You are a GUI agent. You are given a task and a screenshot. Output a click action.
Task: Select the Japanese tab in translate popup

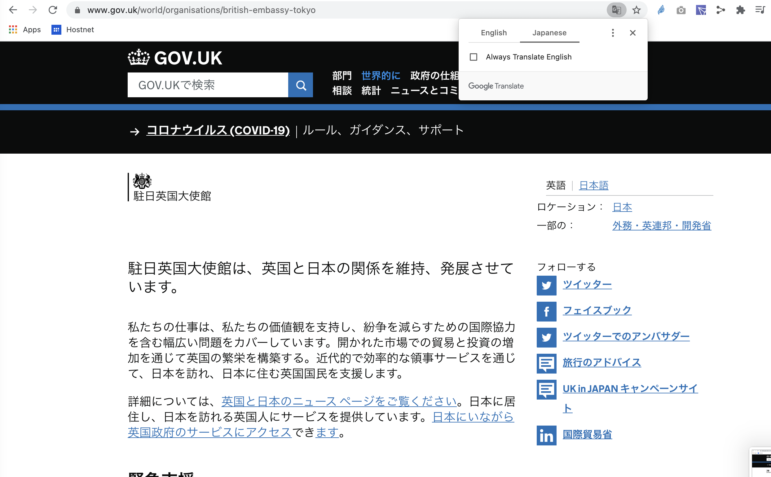pos(549,33)
